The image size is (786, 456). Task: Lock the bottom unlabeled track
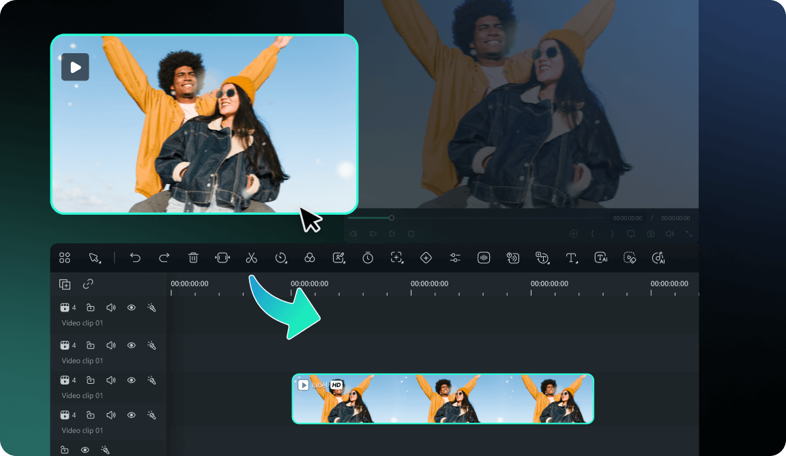[65, 450]
